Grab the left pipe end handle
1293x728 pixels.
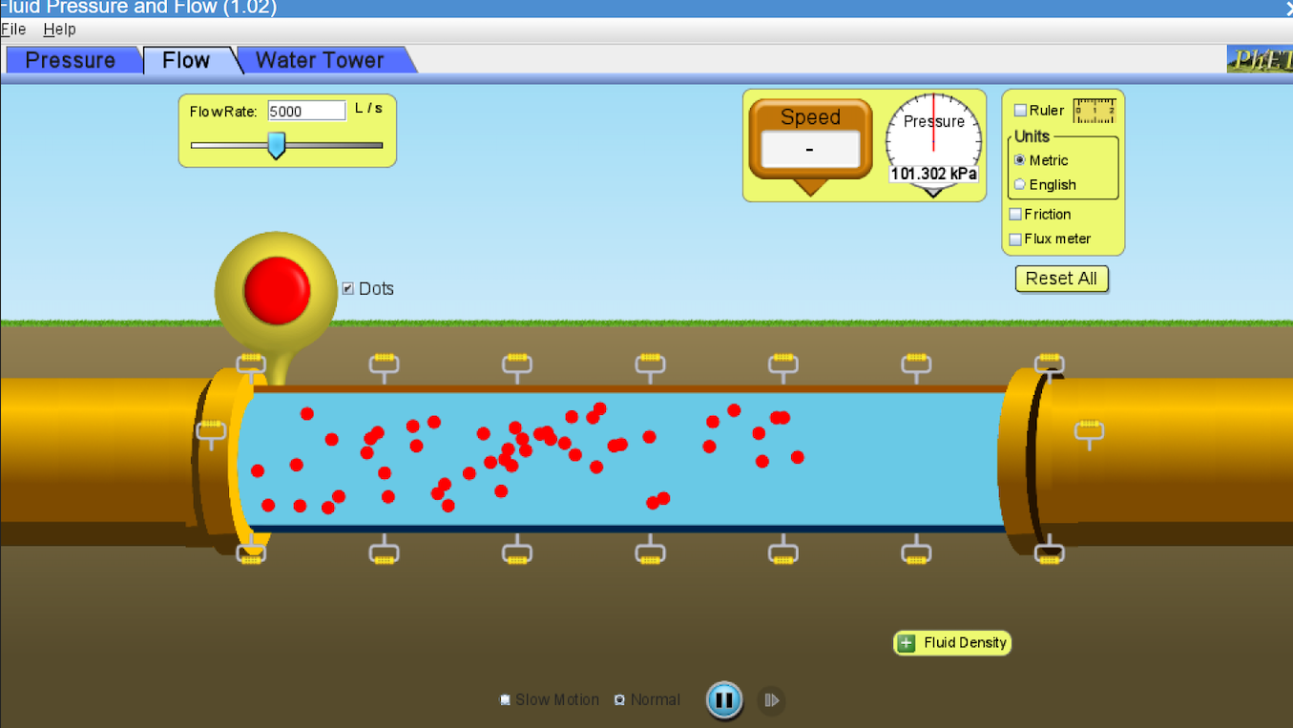211,430
